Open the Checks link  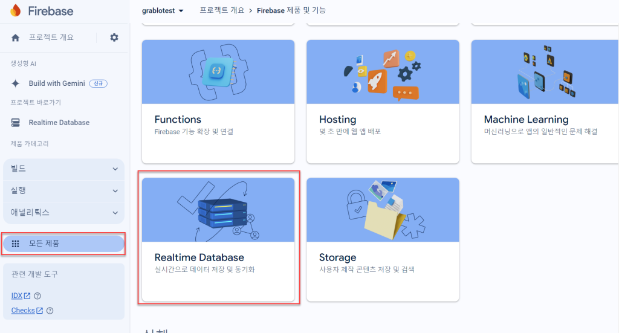pos(23,311)
